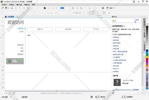Click the 打开文档 button
The width and height of the screenshot is (149, 100).
96,29
